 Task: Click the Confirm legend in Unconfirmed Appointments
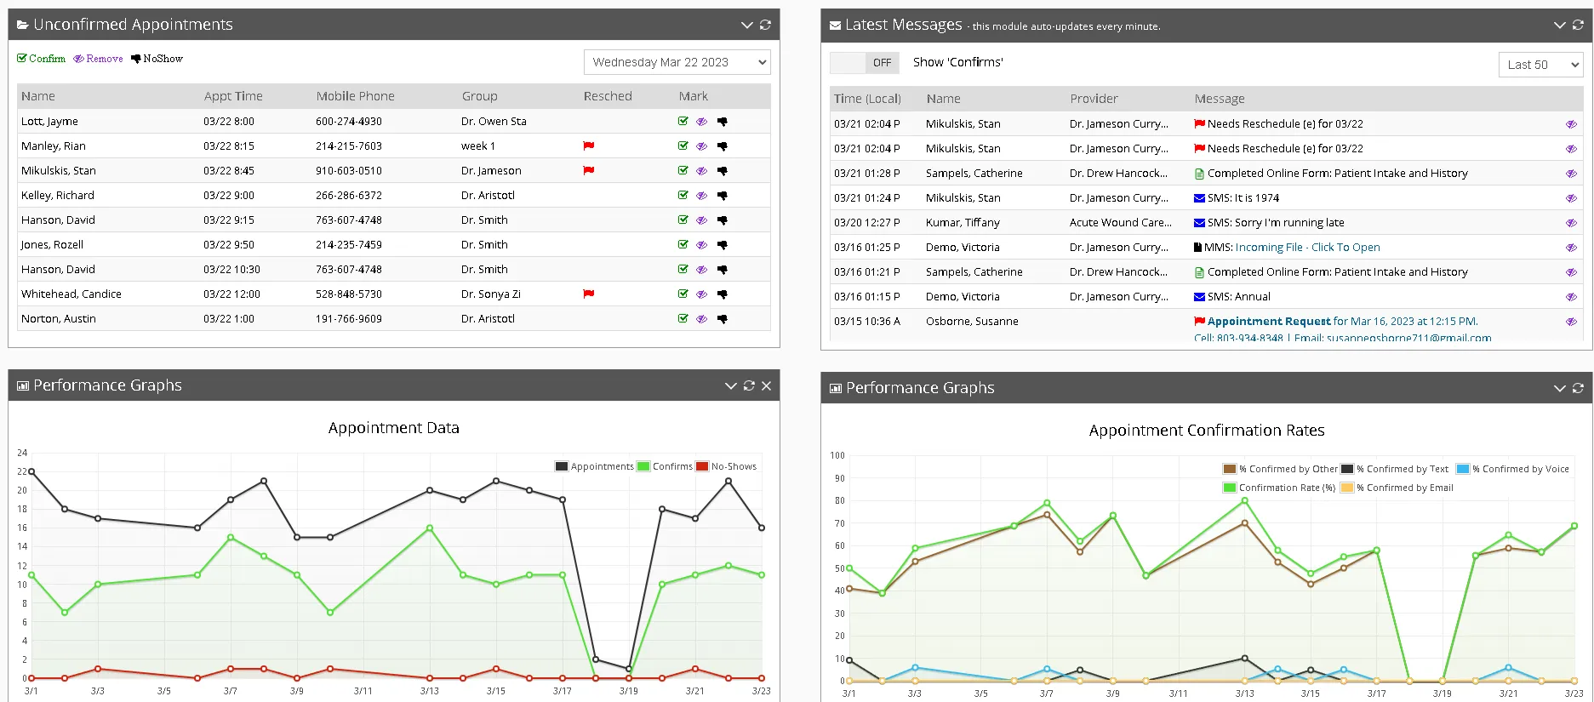click(x=42, y=59)
